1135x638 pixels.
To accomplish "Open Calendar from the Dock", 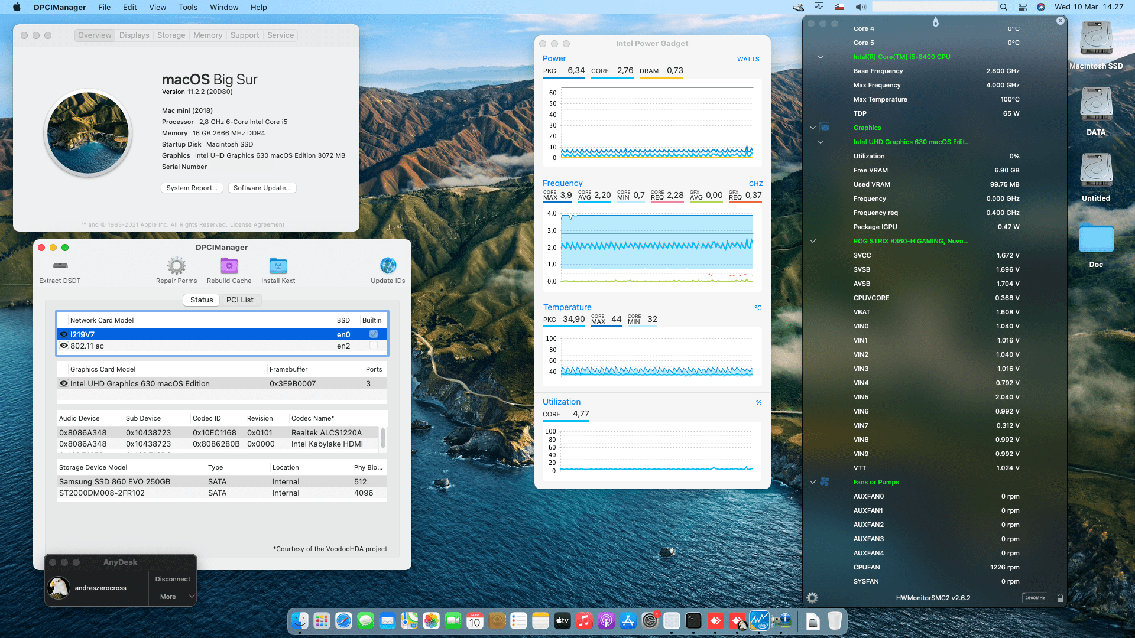I will [475, 621].
